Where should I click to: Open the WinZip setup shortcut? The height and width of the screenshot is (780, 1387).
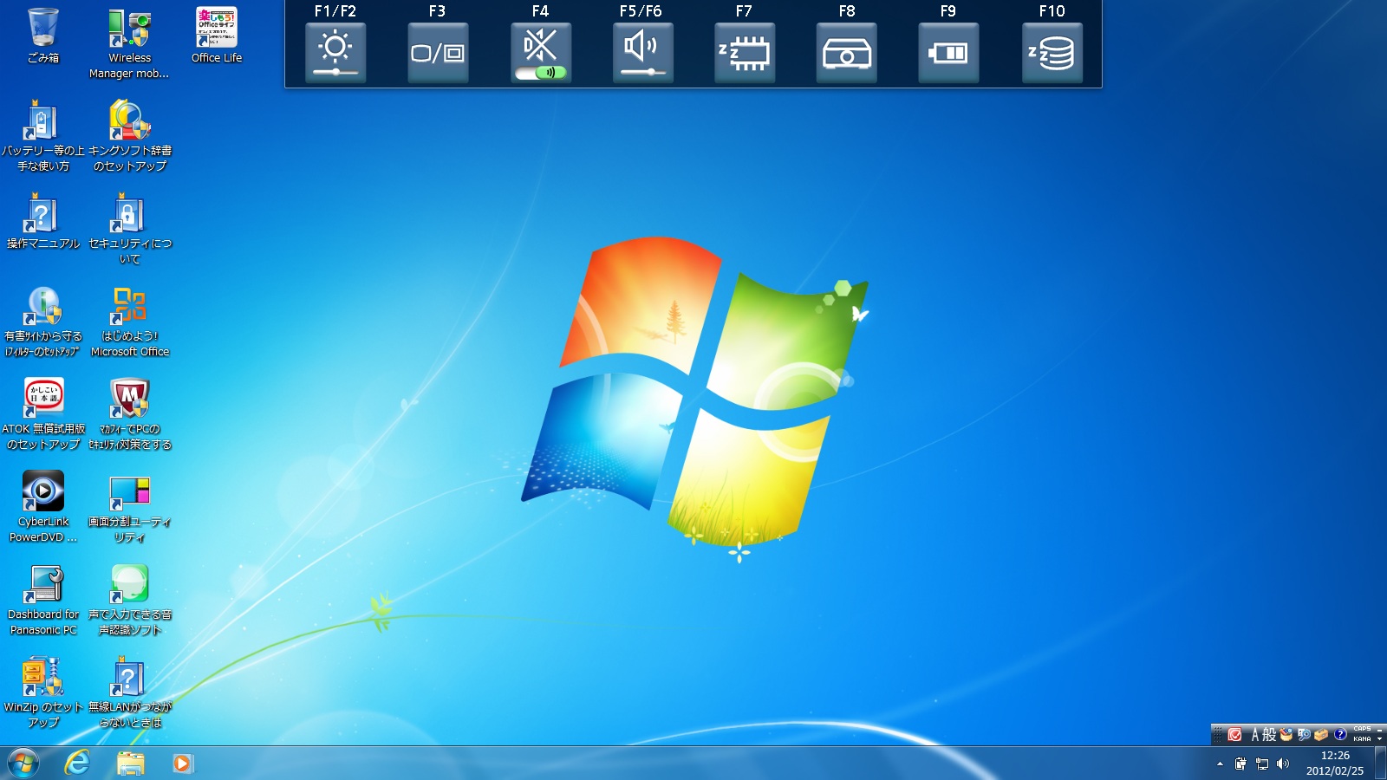point(43,693)
